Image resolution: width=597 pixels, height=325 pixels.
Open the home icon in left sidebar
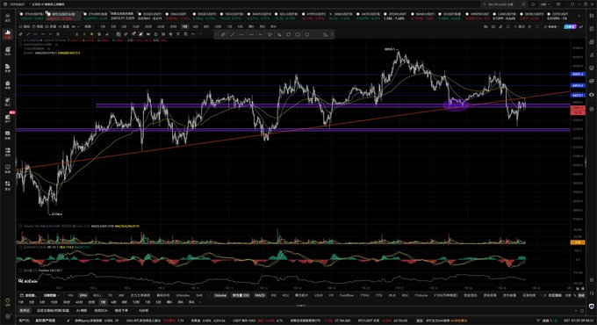(x=8, y=18)
